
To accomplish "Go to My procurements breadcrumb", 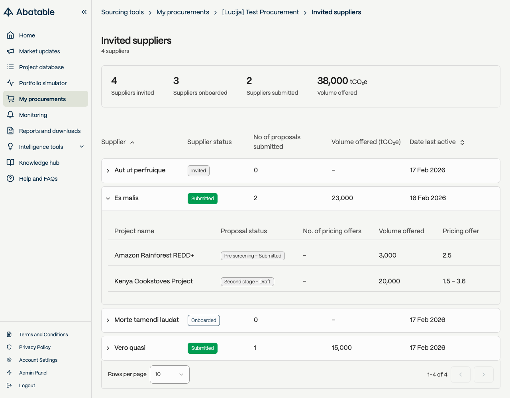I will click(x=183, y=12).
